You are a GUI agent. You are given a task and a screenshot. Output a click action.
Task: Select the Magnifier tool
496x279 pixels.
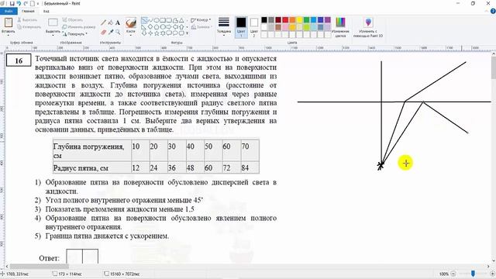pyautogui.click(x=118, y=33)
